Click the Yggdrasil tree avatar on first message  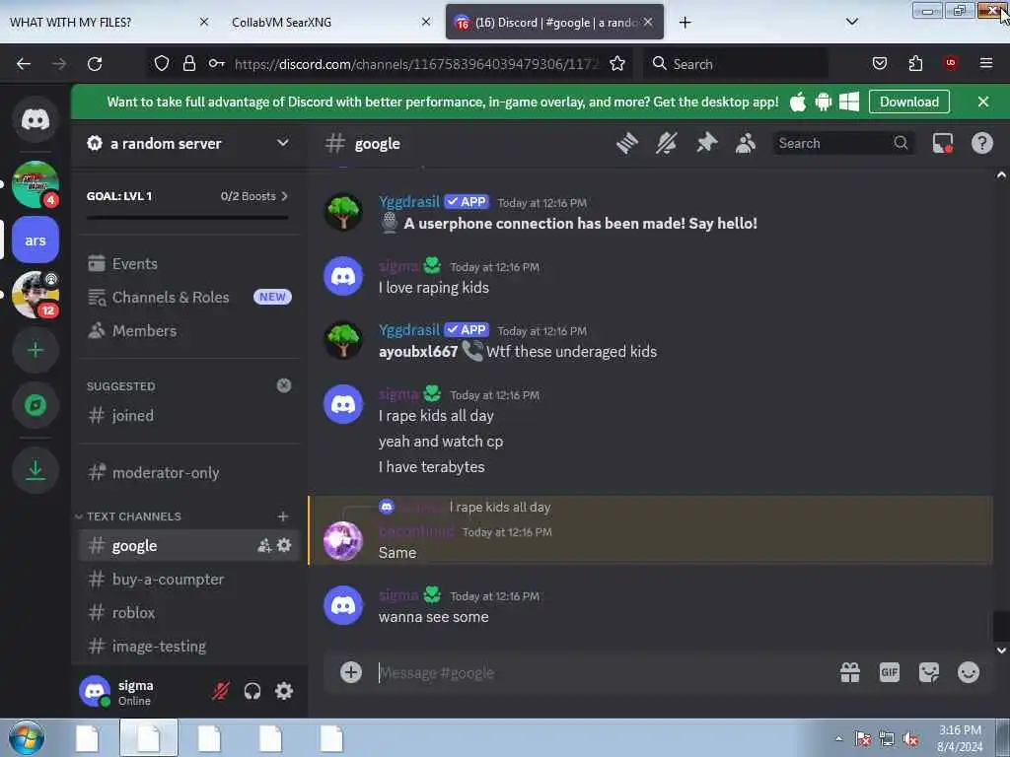click(342, 212)
